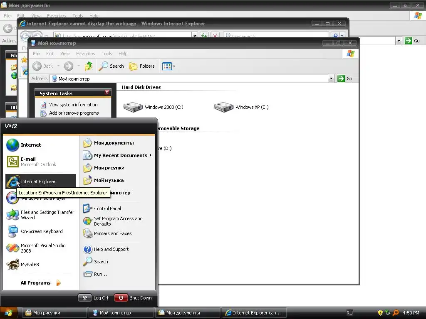Open the Views dropdown button
Screen dimensions: 426x319
168,66
